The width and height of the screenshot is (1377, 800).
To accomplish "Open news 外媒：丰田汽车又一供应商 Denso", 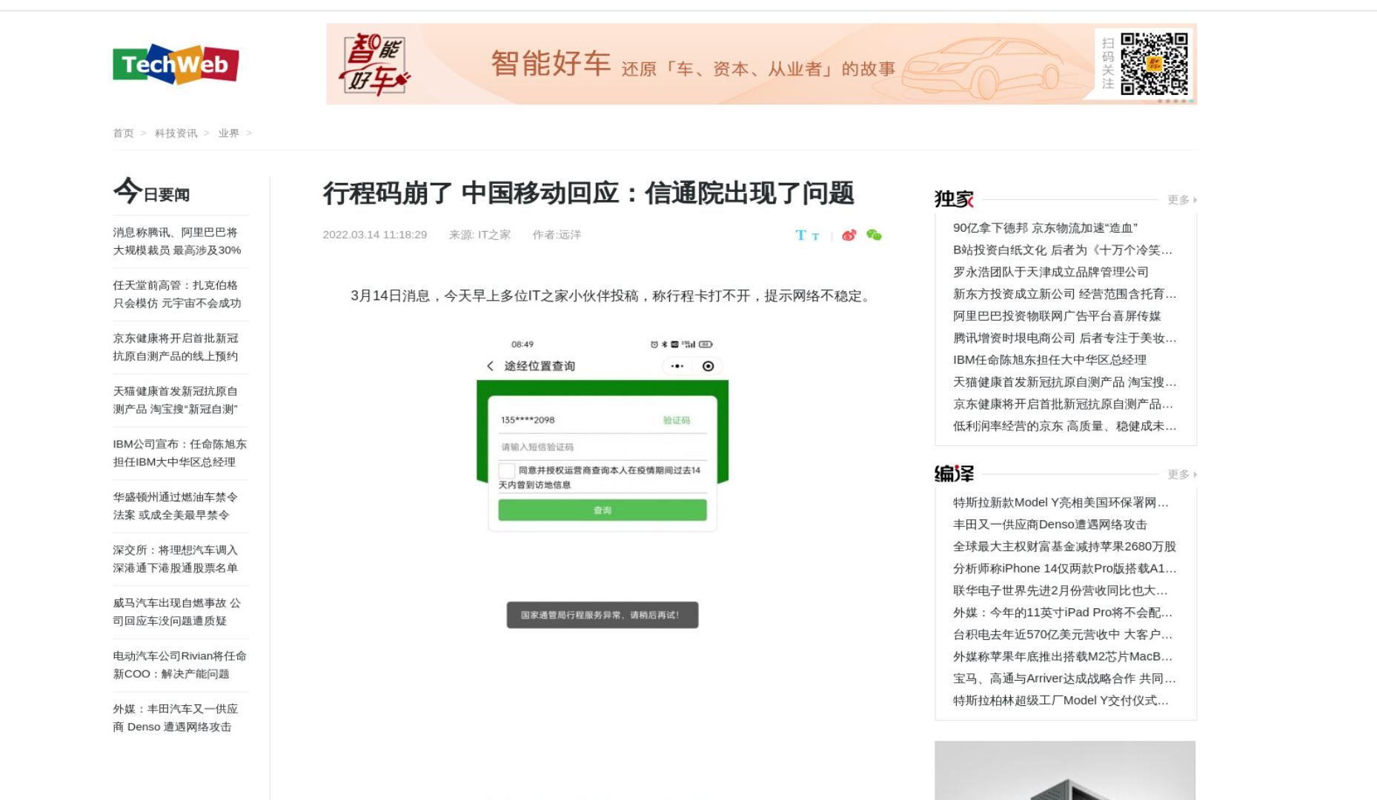I will point(176,718).
